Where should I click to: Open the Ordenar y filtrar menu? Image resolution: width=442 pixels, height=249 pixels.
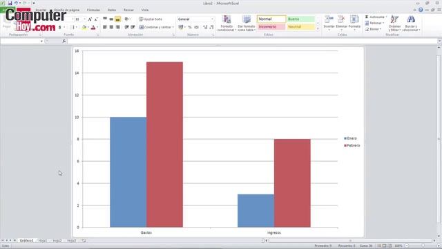pos(394,23)
